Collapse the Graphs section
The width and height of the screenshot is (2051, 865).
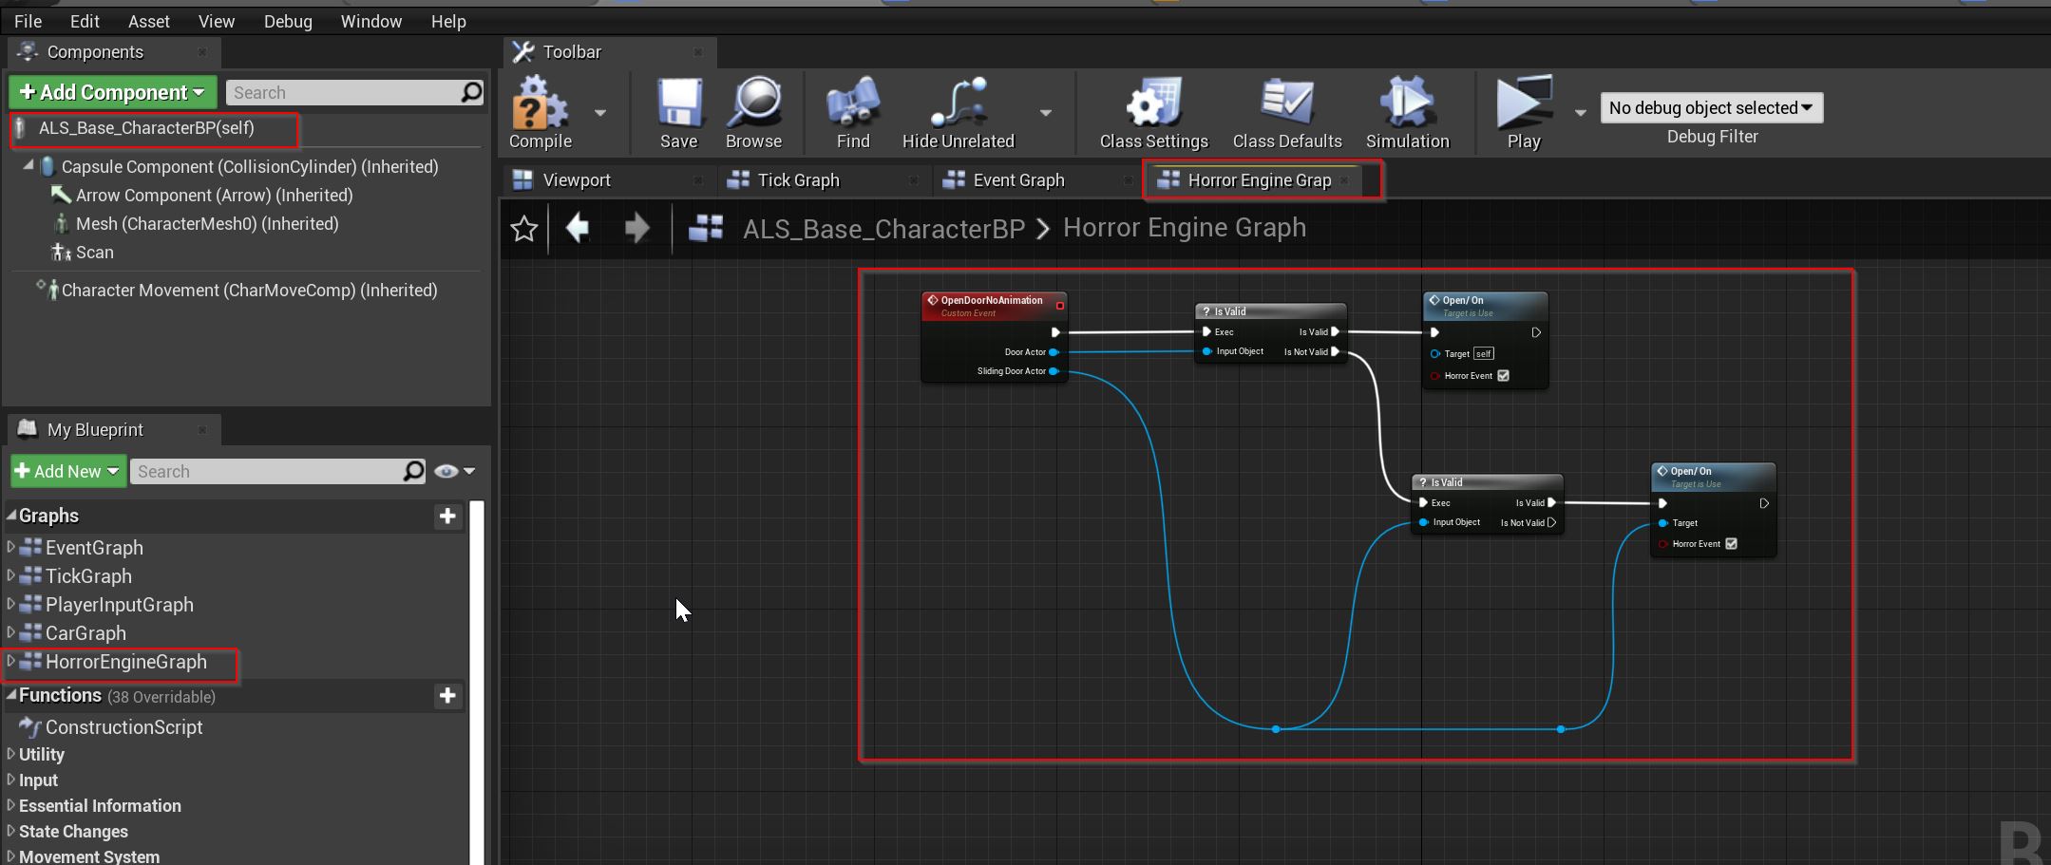pyautogui.click(x=11, y=516)
